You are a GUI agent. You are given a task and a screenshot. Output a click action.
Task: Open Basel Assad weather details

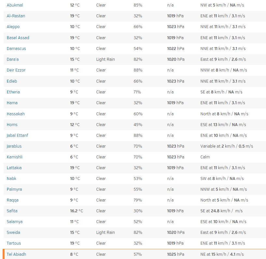[18, 38]
